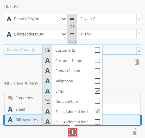The width and height of the screenshot is (145, 138).
Task: Click the add input mapping plus icon
Action: coord(72,132)
